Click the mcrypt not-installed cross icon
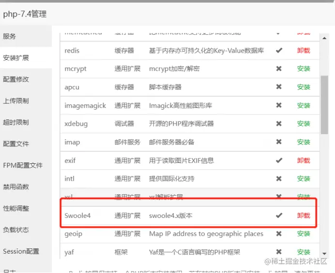The height and width of the screenshot is (273, 335). (279, 69)
